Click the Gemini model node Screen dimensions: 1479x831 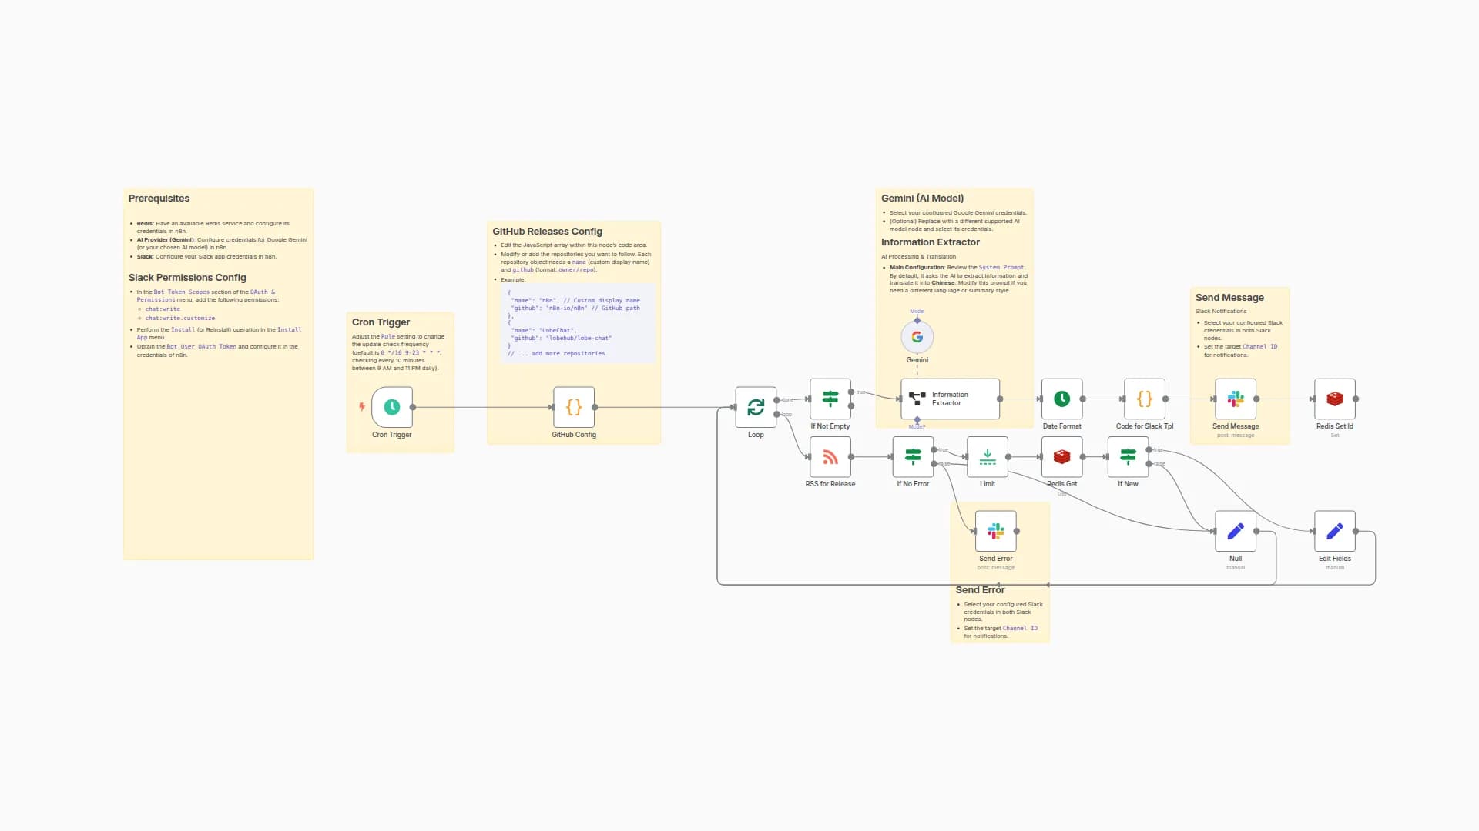(x=917, y=337)
